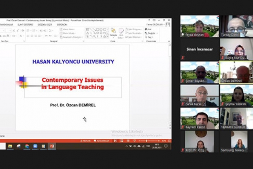Screen dimensions: 253x169
Task: Select Özcan Demirel's video thumbnail
Action: (x=236, y=72)
